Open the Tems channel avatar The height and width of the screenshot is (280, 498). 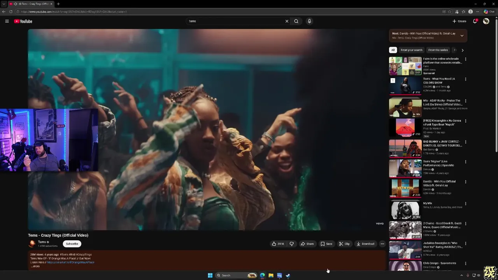tap(32, 244)
